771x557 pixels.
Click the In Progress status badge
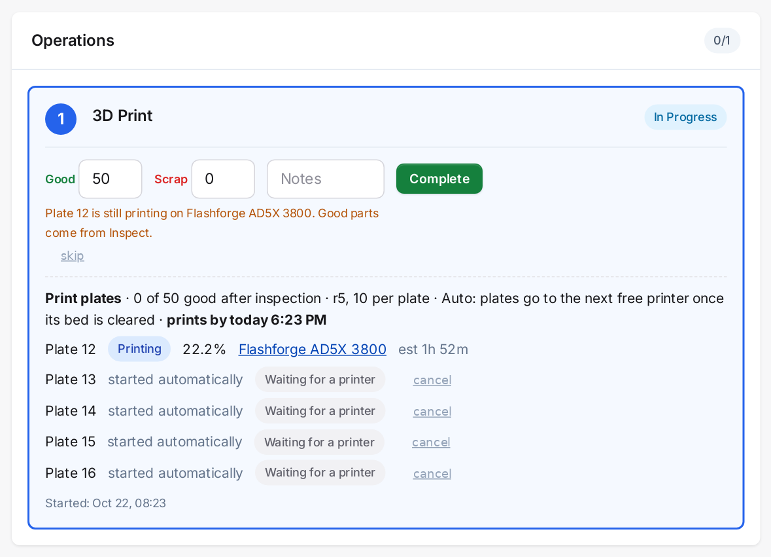(685, 117)
